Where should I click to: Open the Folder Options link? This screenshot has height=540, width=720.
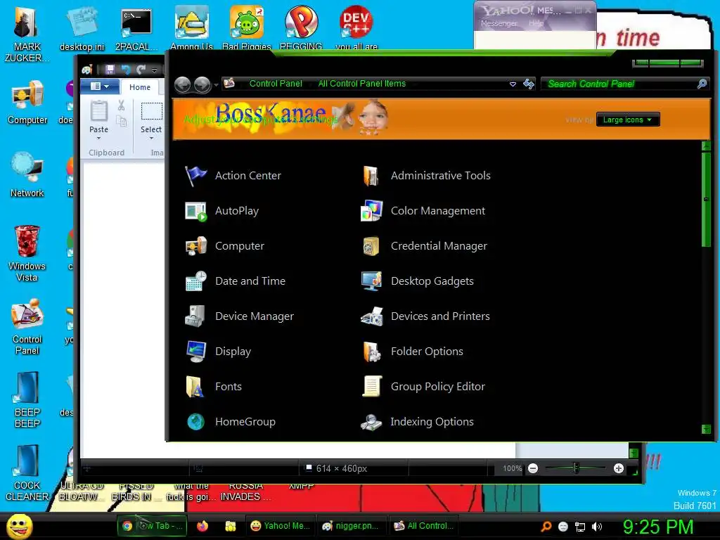pos(427,352)
